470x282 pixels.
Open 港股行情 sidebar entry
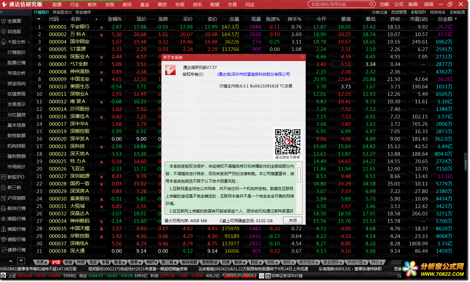click(x=13, y=219)
